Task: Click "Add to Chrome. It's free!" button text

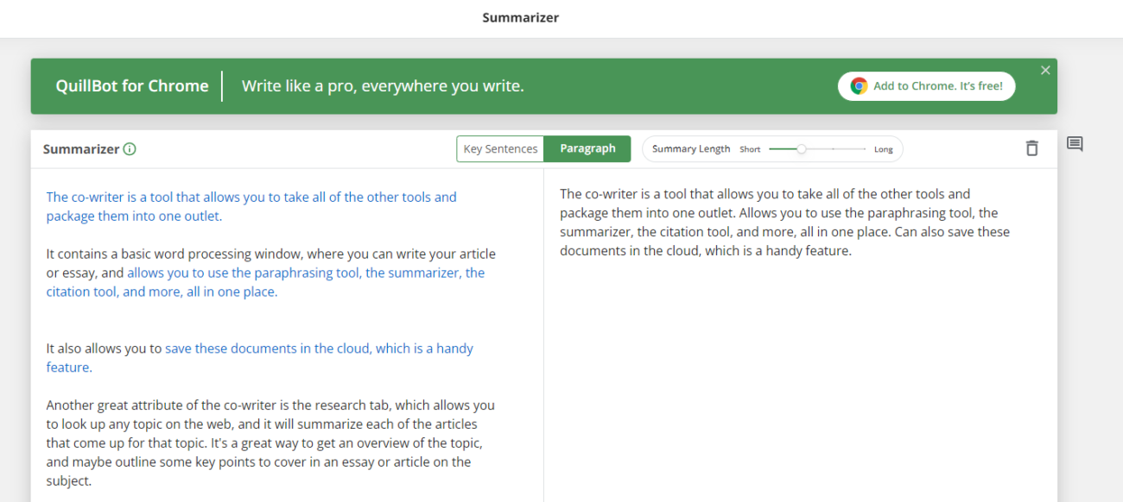Action: click(938, 86)
